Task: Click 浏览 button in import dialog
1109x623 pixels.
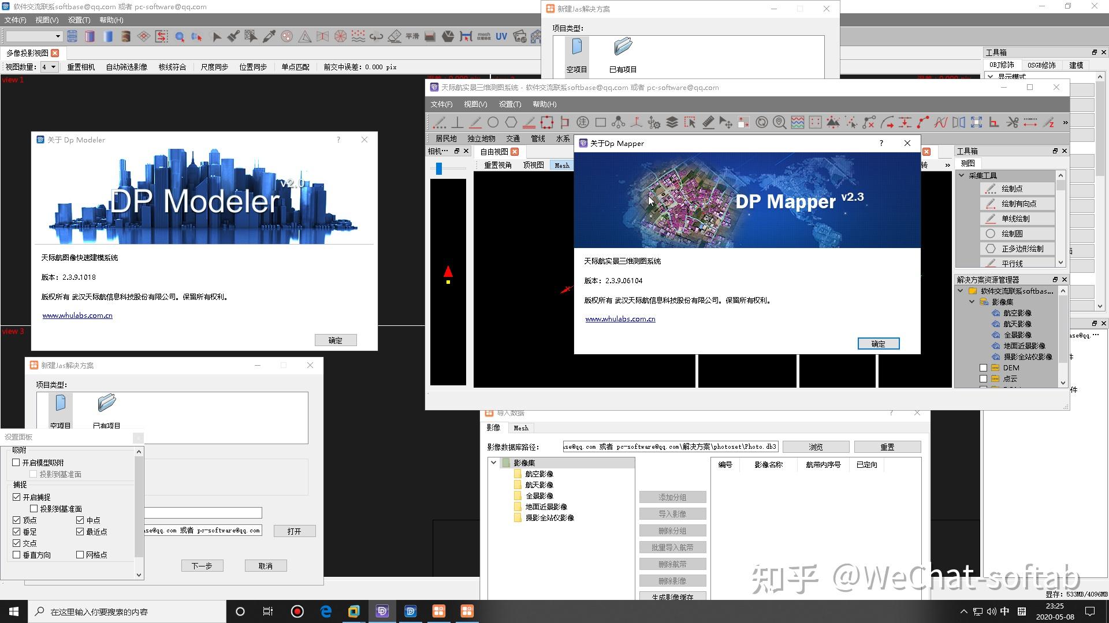Action: coord(816,447)
